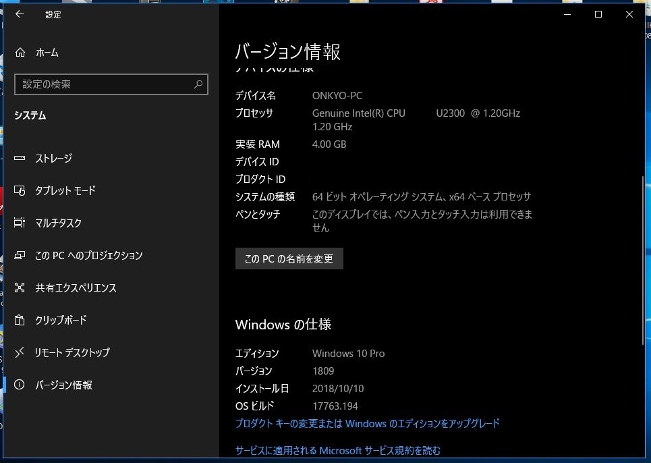
Task: Click この PC の名前を変更 button
Action: (x=289, y=258)
